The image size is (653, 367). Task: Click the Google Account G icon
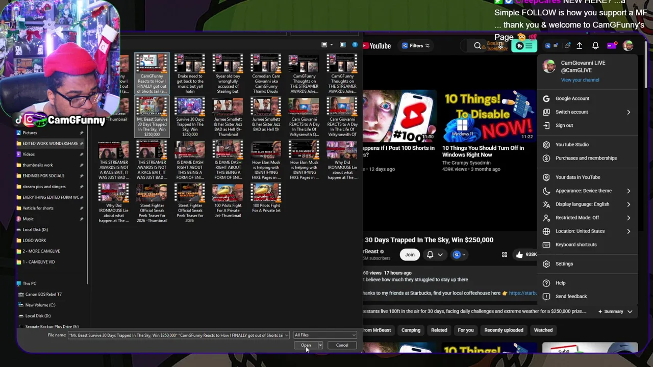[546, 98]
